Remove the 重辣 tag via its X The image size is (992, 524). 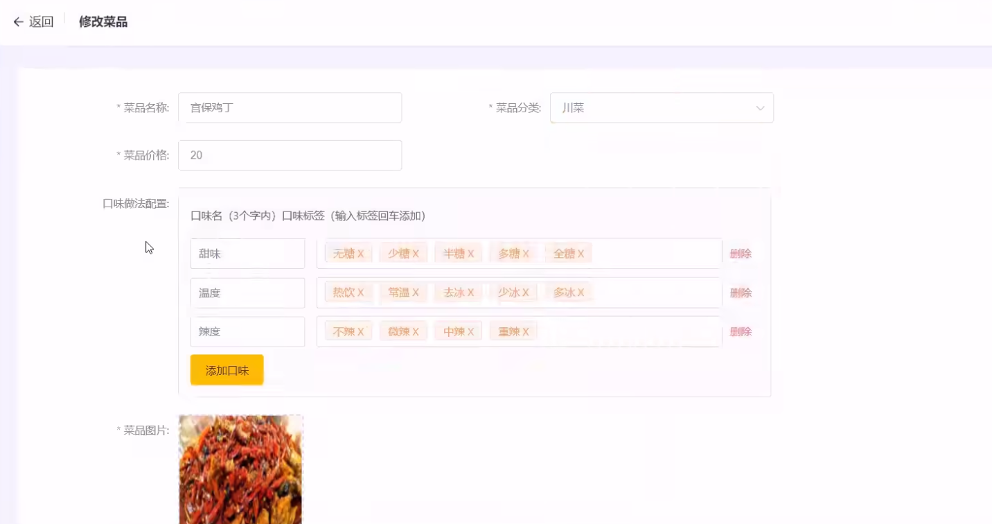(x=526, y=332)
